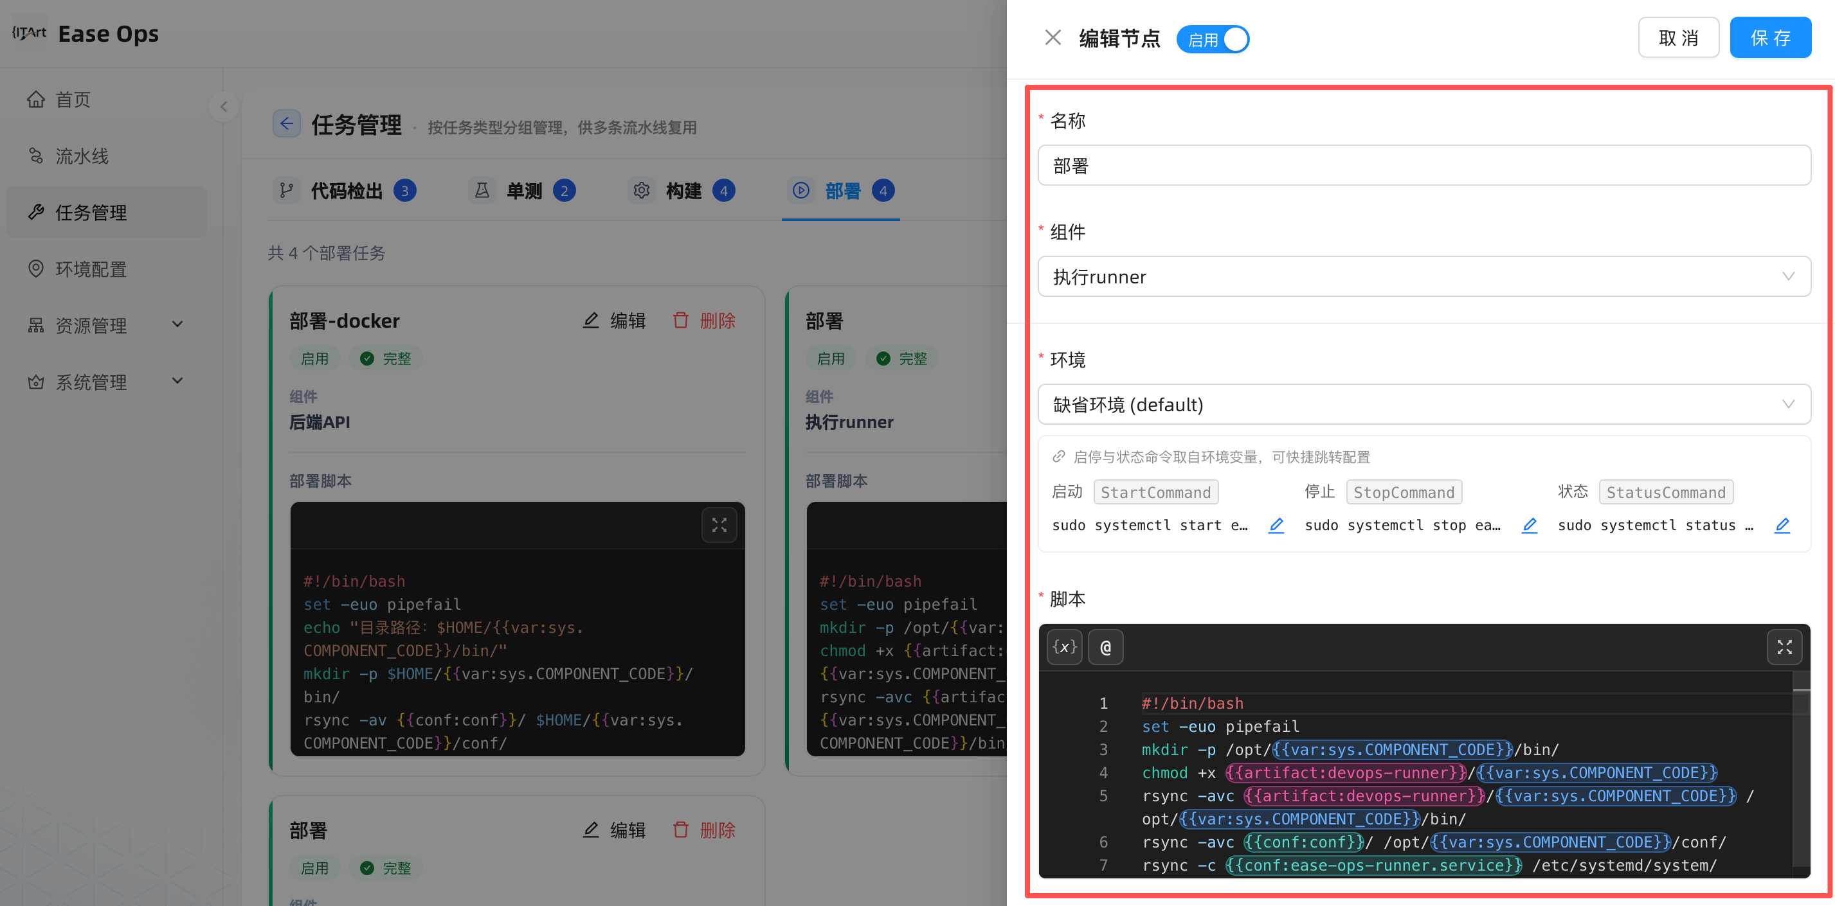The height and width of the screenshot is (906, 1835).
Task: Edit the StatusCommand with pencil icon
Action: coord(1782,525)
